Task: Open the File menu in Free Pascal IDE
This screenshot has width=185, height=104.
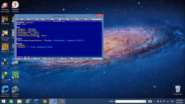Action: 18,19
